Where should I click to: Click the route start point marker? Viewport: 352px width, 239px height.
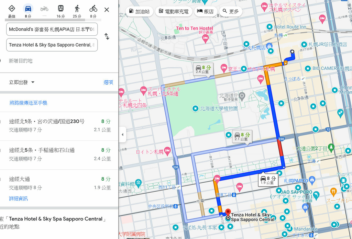point(292,52)
